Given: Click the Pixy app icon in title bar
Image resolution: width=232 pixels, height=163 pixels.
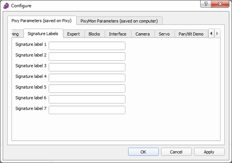Looking at the screenshot, I should 6,6.
